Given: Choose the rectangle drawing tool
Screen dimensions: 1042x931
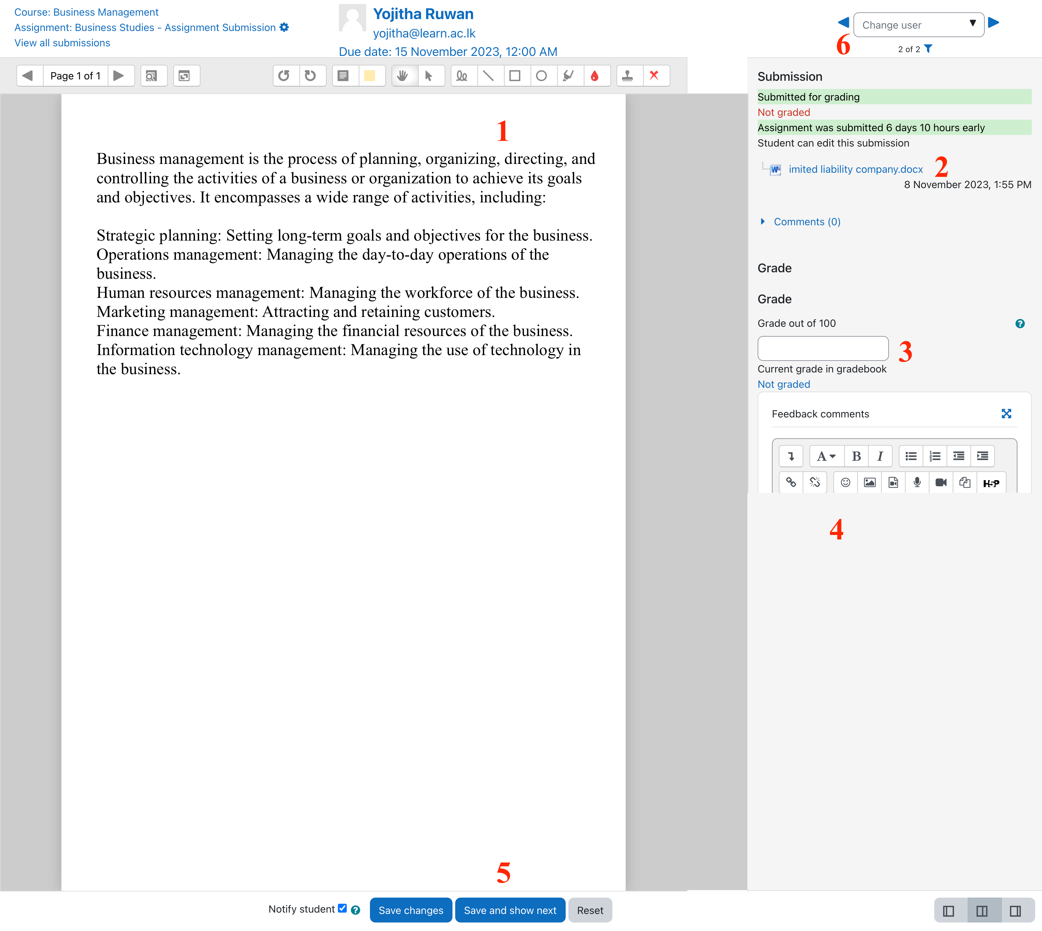Looking at the screenshot, I should (515, 76).
